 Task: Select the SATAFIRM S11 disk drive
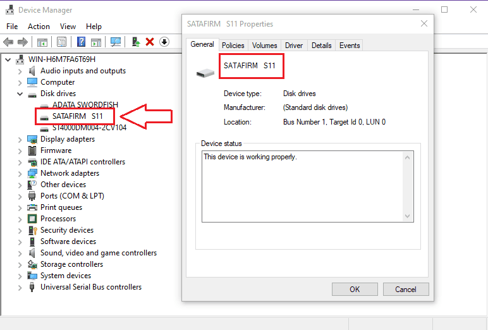(x=77, y=116)
